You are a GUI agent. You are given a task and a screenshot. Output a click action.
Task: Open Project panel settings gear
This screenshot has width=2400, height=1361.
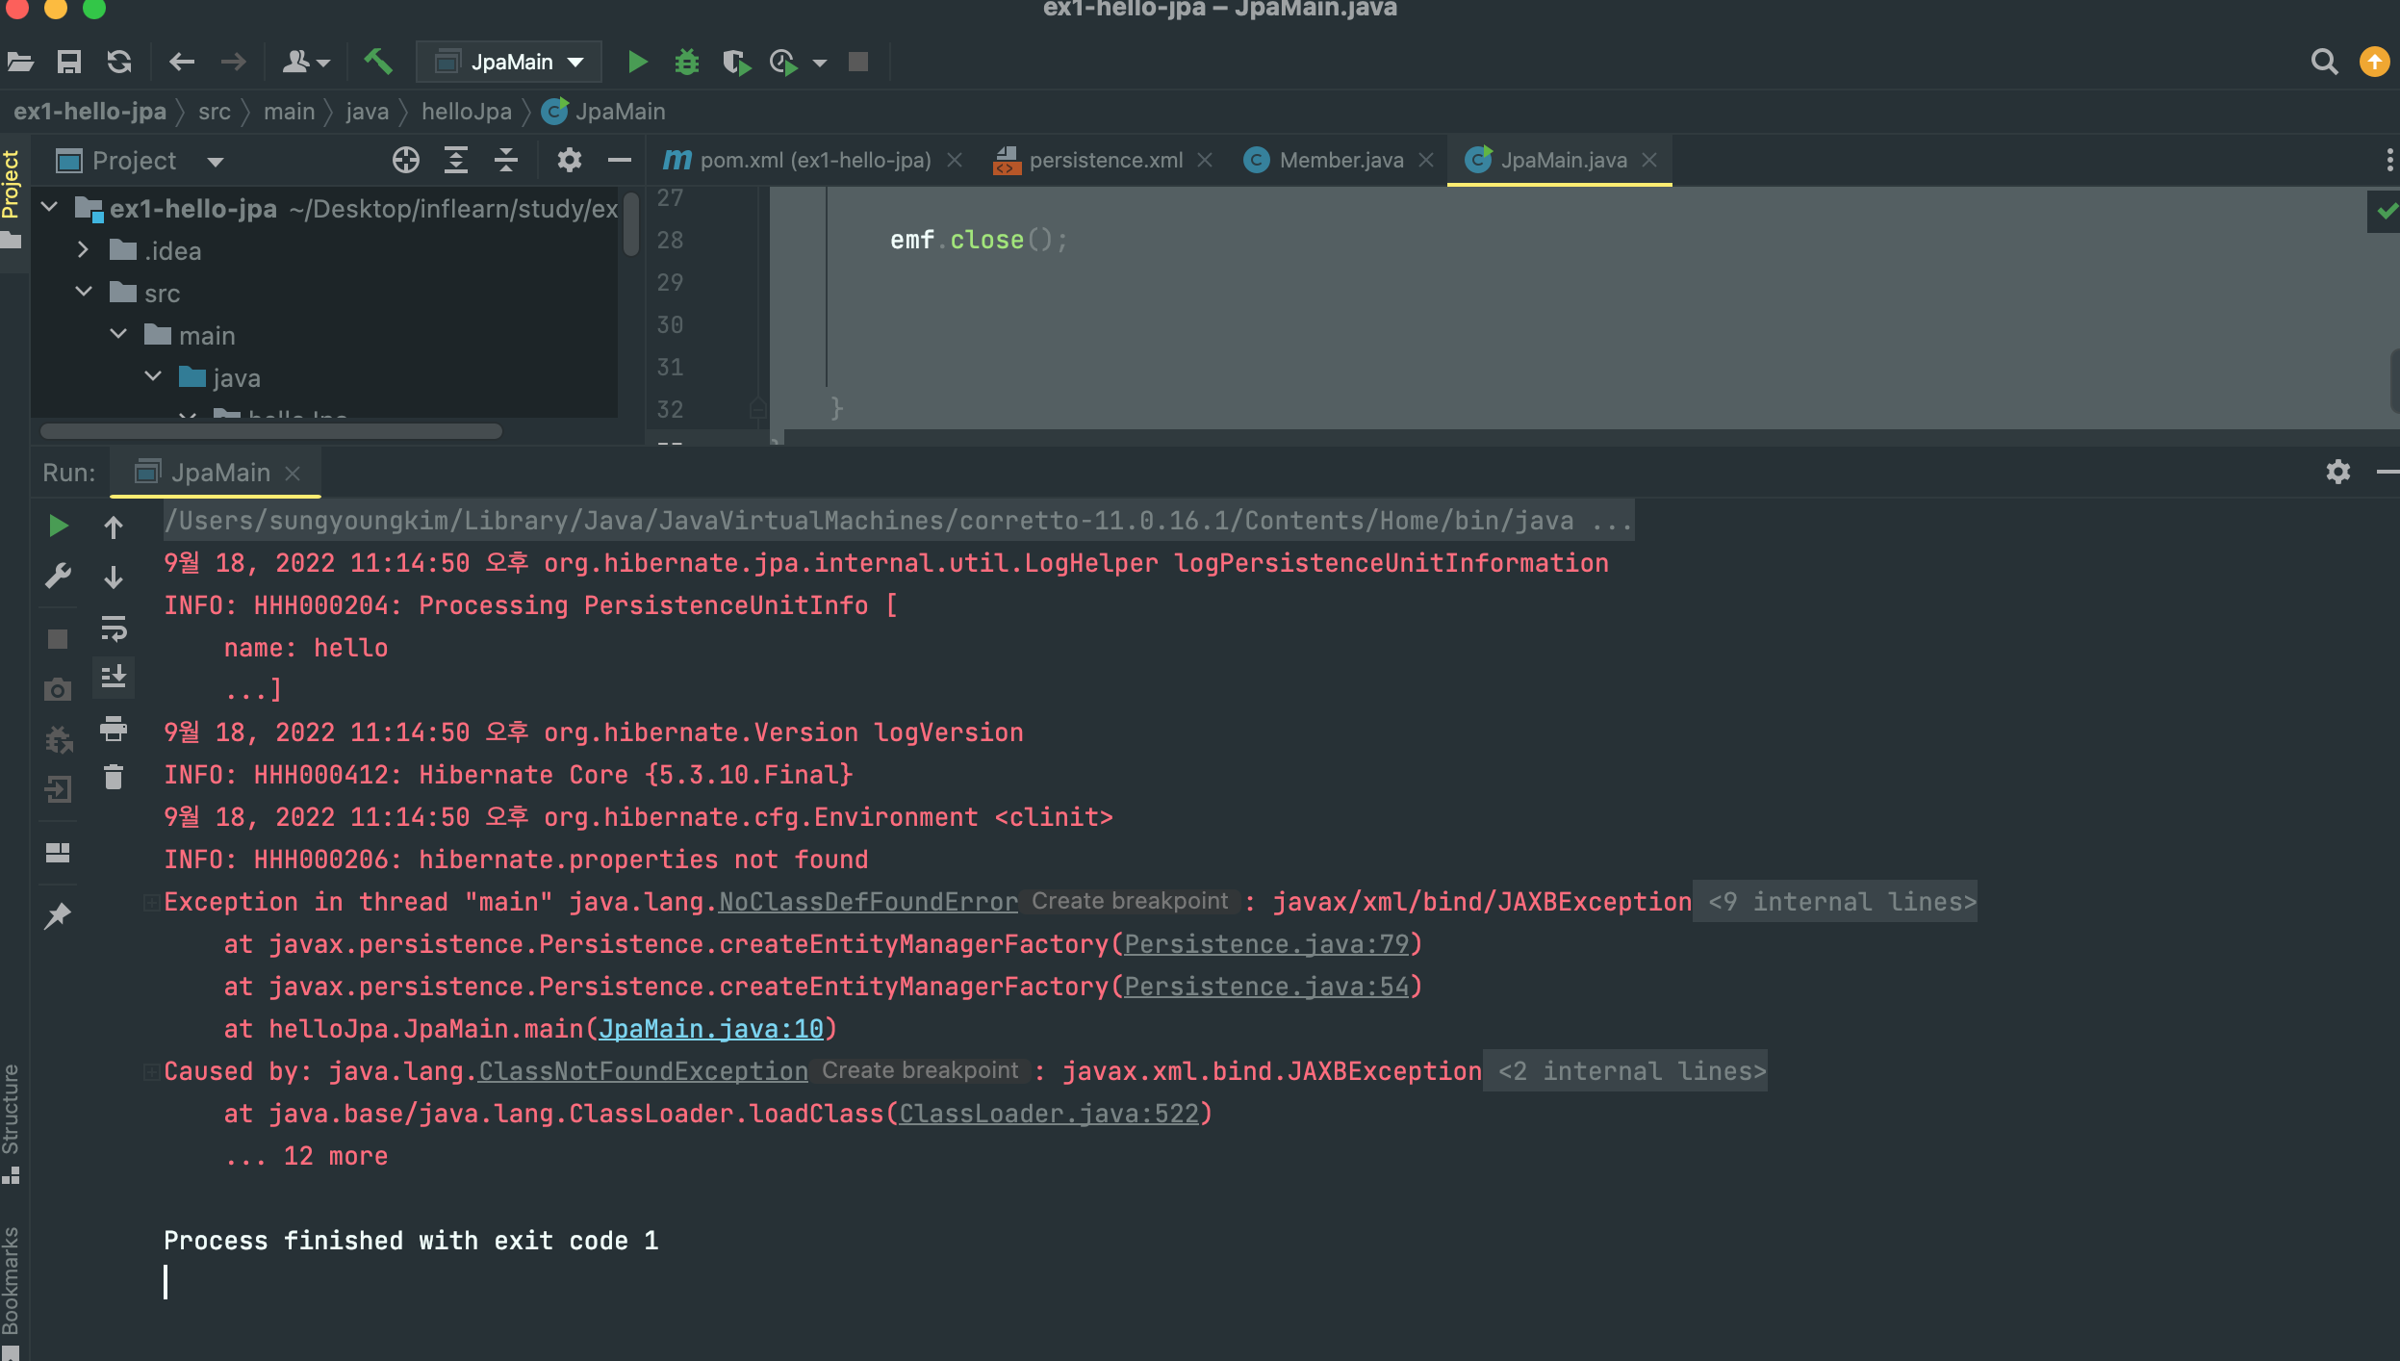(x=570, y=161)
